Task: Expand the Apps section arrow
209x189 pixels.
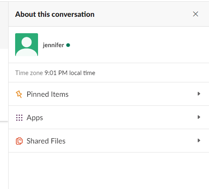Action: 199,117
